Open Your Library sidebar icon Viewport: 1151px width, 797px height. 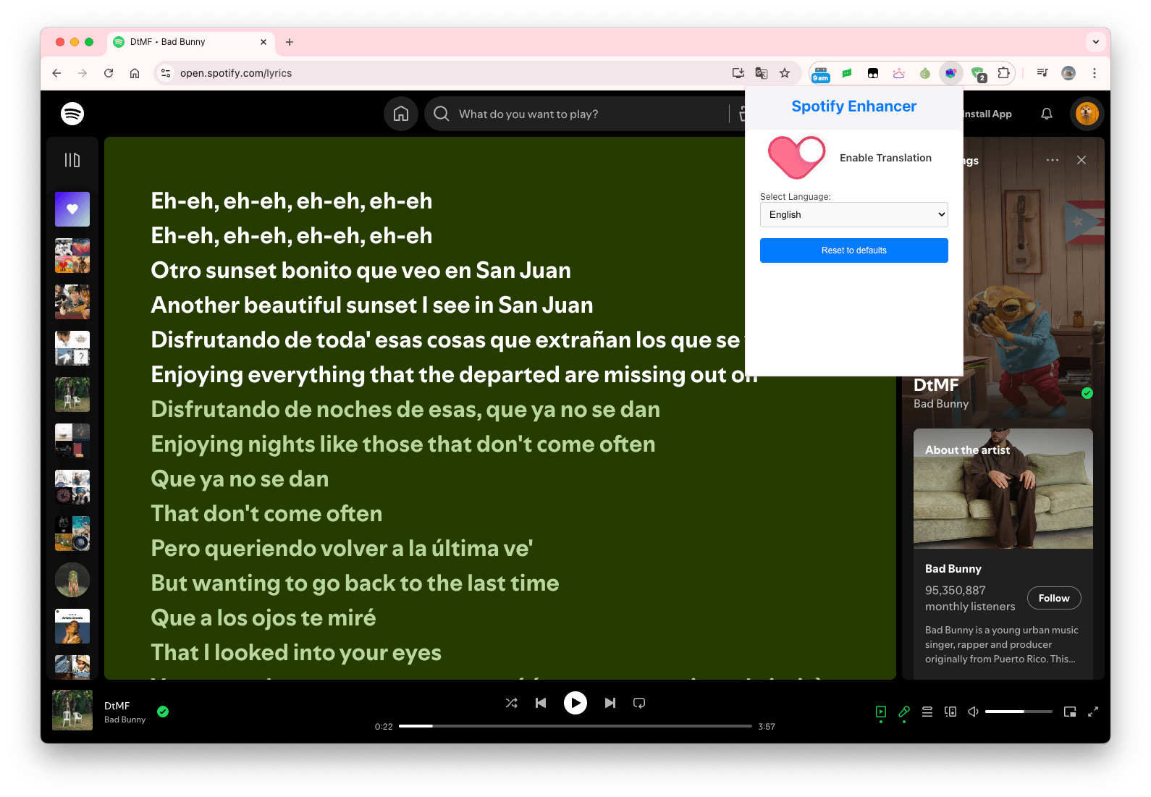pos(72,160)
